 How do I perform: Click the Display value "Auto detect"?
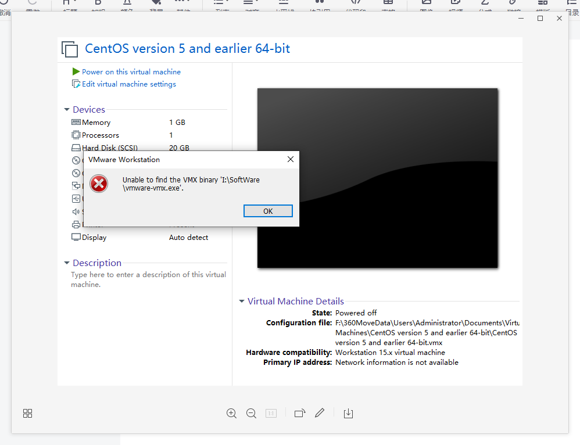tap(189, 237)
